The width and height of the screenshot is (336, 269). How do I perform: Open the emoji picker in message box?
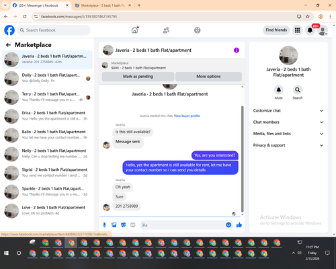click(x=228, y=225)
